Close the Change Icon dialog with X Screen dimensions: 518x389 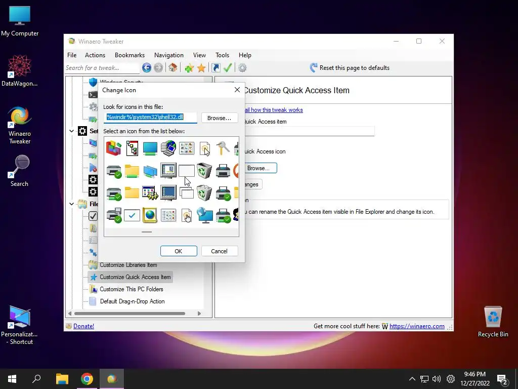click(237, 90)
